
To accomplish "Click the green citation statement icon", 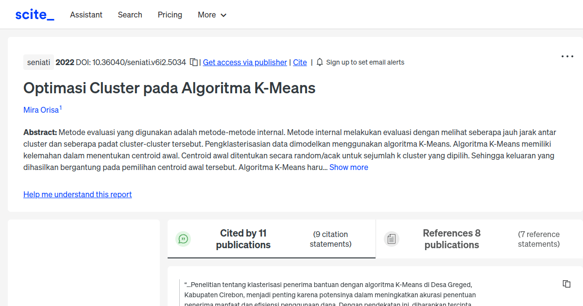I will [x=183, y=238].
